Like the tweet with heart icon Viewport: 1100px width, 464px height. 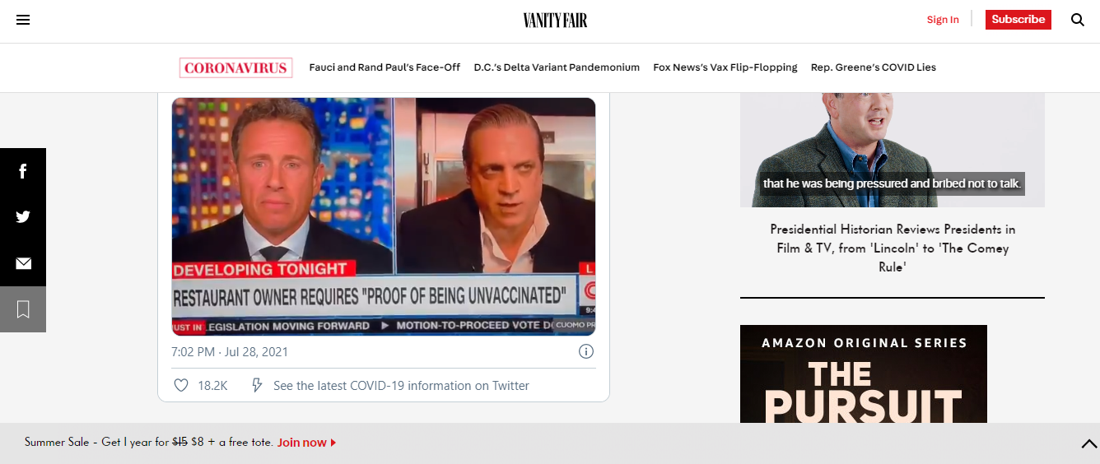point(181,385)
